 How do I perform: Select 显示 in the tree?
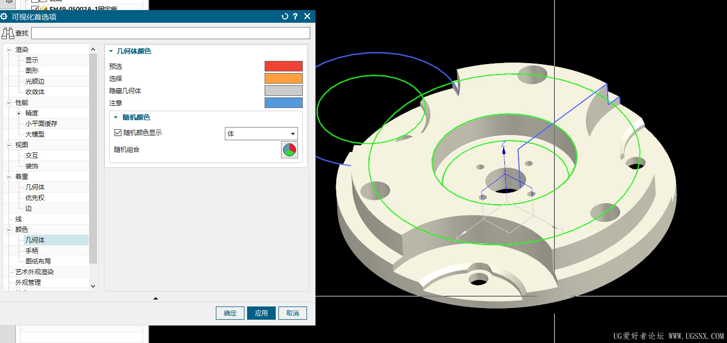(x=32, y=60)
